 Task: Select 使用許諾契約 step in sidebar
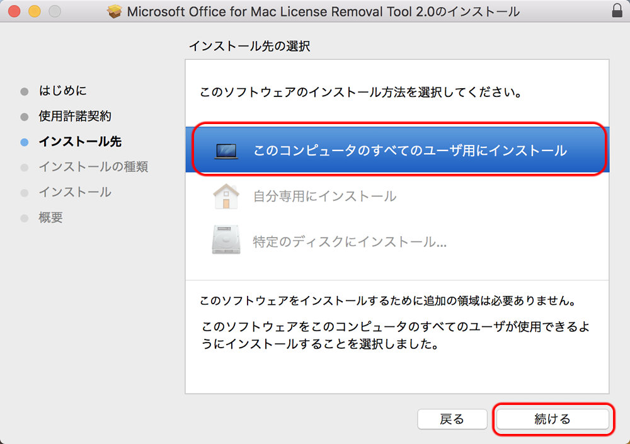(x=75, y=116)
